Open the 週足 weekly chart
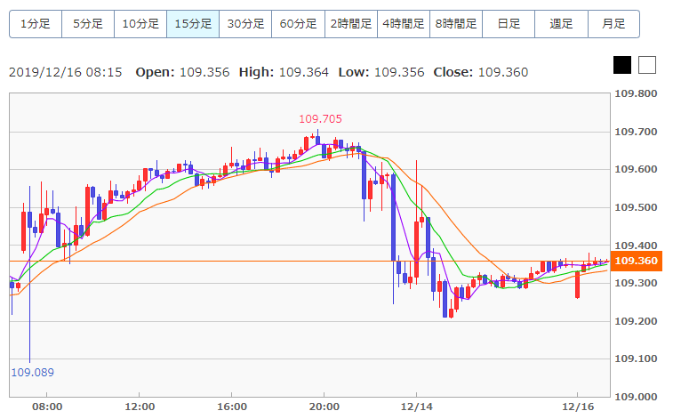Screen dimensions: 673x419 (x=561, y=24)
